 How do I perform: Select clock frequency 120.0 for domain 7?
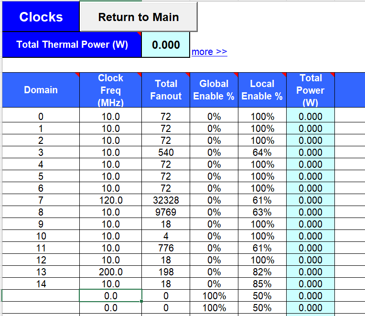pos(110,200)
